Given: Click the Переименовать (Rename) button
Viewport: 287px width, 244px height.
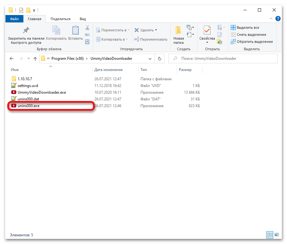Looking at the screenshot, I should point(151,39).
